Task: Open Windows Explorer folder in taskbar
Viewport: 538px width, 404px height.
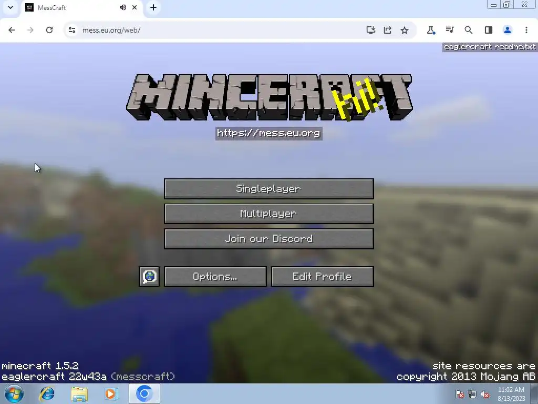Action: coord(80,393)
